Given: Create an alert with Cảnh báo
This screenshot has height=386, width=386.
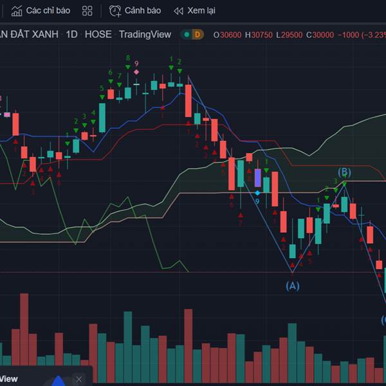Looking at the screenshot, I should (135, 11).
